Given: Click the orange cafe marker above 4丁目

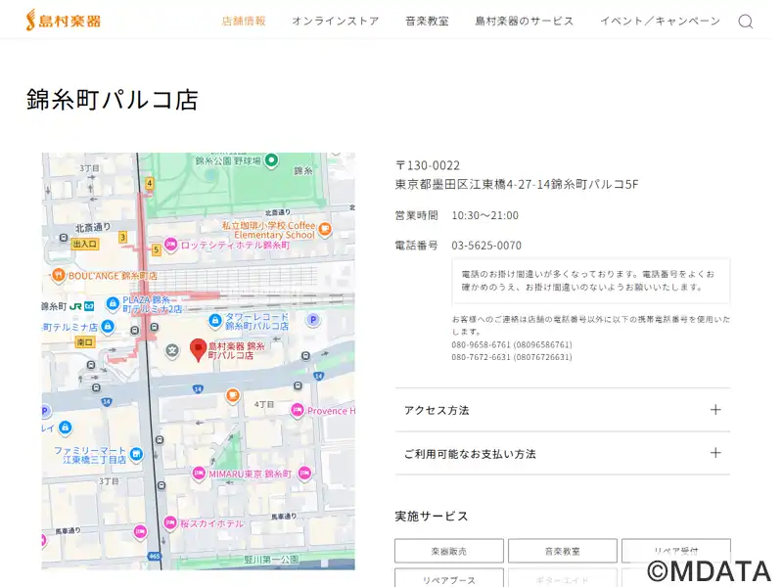Looking at the screenshot, I should (232, 396).
